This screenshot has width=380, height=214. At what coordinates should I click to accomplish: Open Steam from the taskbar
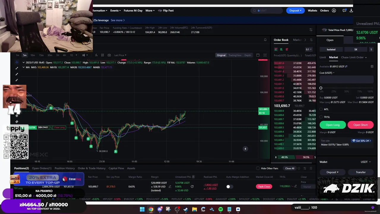point(186,209)
